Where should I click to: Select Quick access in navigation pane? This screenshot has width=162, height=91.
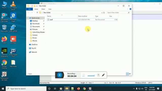pos(35,18)
